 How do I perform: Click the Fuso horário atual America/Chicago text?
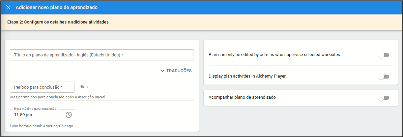pos(41,126)
